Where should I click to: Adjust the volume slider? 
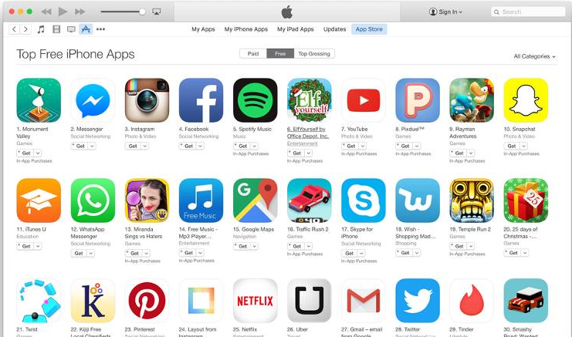point(123,12)
